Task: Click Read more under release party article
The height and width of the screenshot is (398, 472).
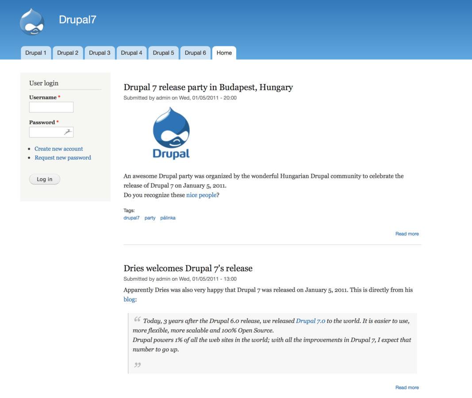Action: [407, 234]
